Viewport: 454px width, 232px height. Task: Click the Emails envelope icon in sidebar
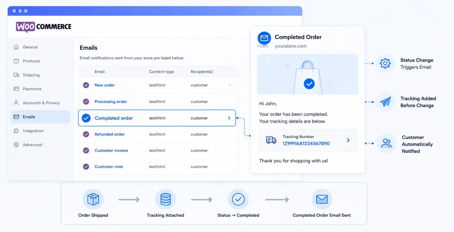(x=16, y=117)
